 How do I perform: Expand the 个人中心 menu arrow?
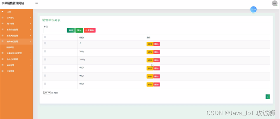tap(30, 18)
